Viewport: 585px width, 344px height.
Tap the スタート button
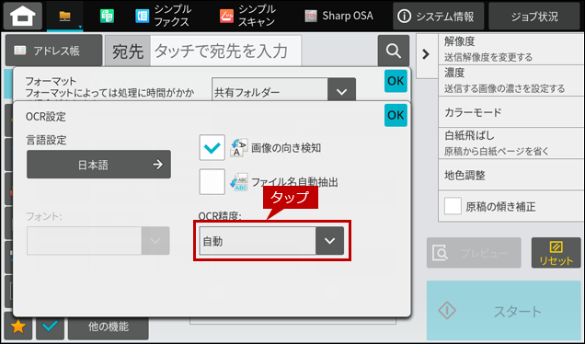pyautogui.click(x=504, y=310)
